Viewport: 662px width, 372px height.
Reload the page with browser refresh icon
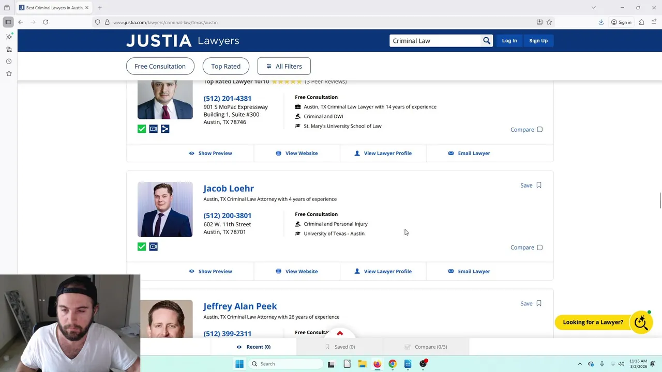(46, 22)
